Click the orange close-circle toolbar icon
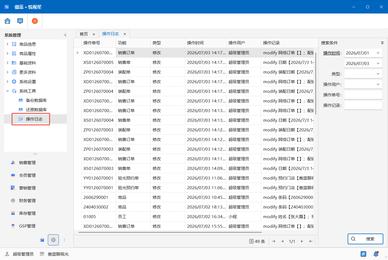Viewport: 388px width, 260px height. tap(35, 21)
